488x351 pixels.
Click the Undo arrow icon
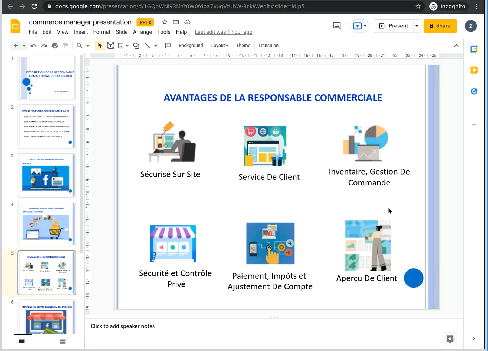click(33, 46)
